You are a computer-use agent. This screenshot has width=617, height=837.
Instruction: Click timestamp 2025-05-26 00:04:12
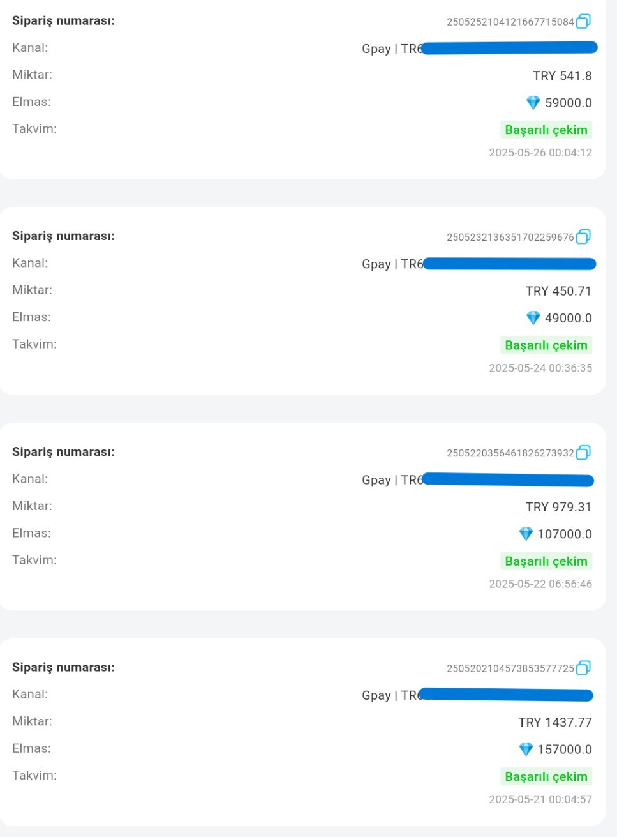[540, 153]
